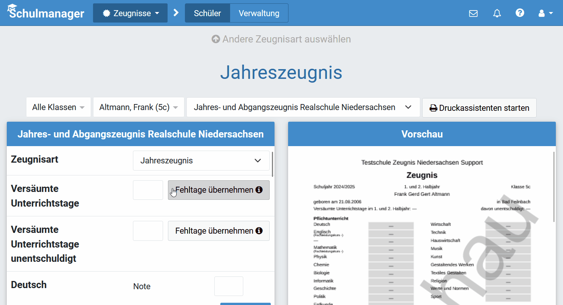The image size is (563, 305).
Task: Select Andere Zeugnisart auswählen
Action: (281, 39)
